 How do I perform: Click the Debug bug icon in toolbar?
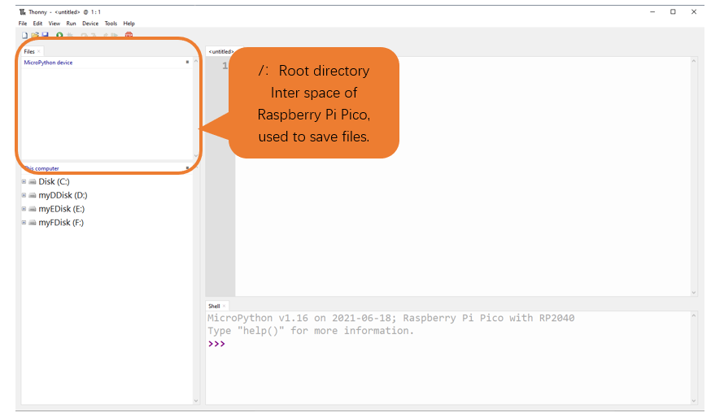(x=70, y=35)
